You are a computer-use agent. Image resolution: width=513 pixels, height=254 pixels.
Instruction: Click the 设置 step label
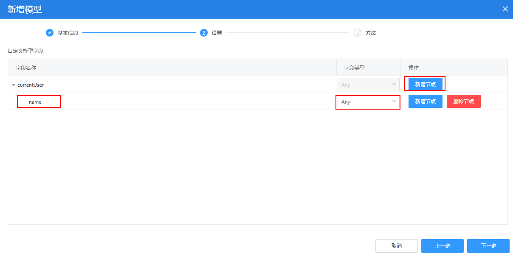217,33
